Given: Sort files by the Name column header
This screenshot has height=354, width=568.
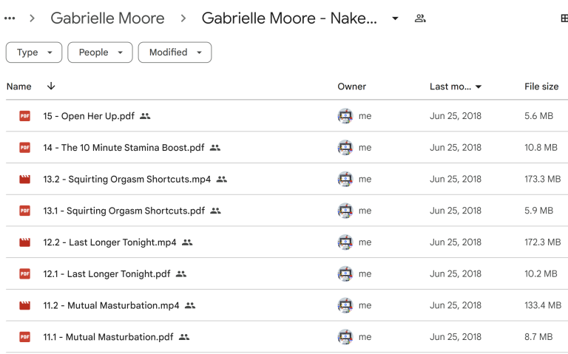Looking at the screenshot, I should tap(19, 86).
